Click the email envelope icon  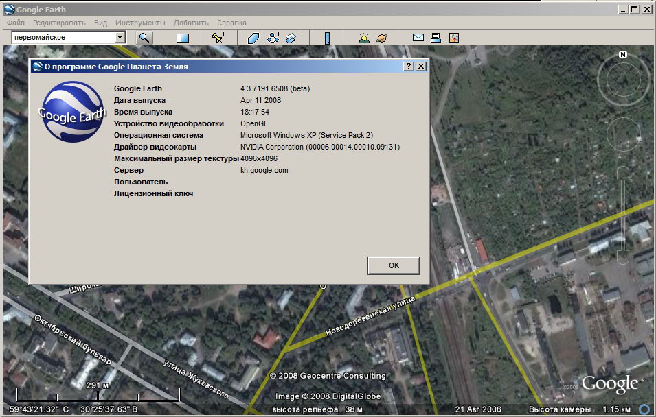[418, 38]
